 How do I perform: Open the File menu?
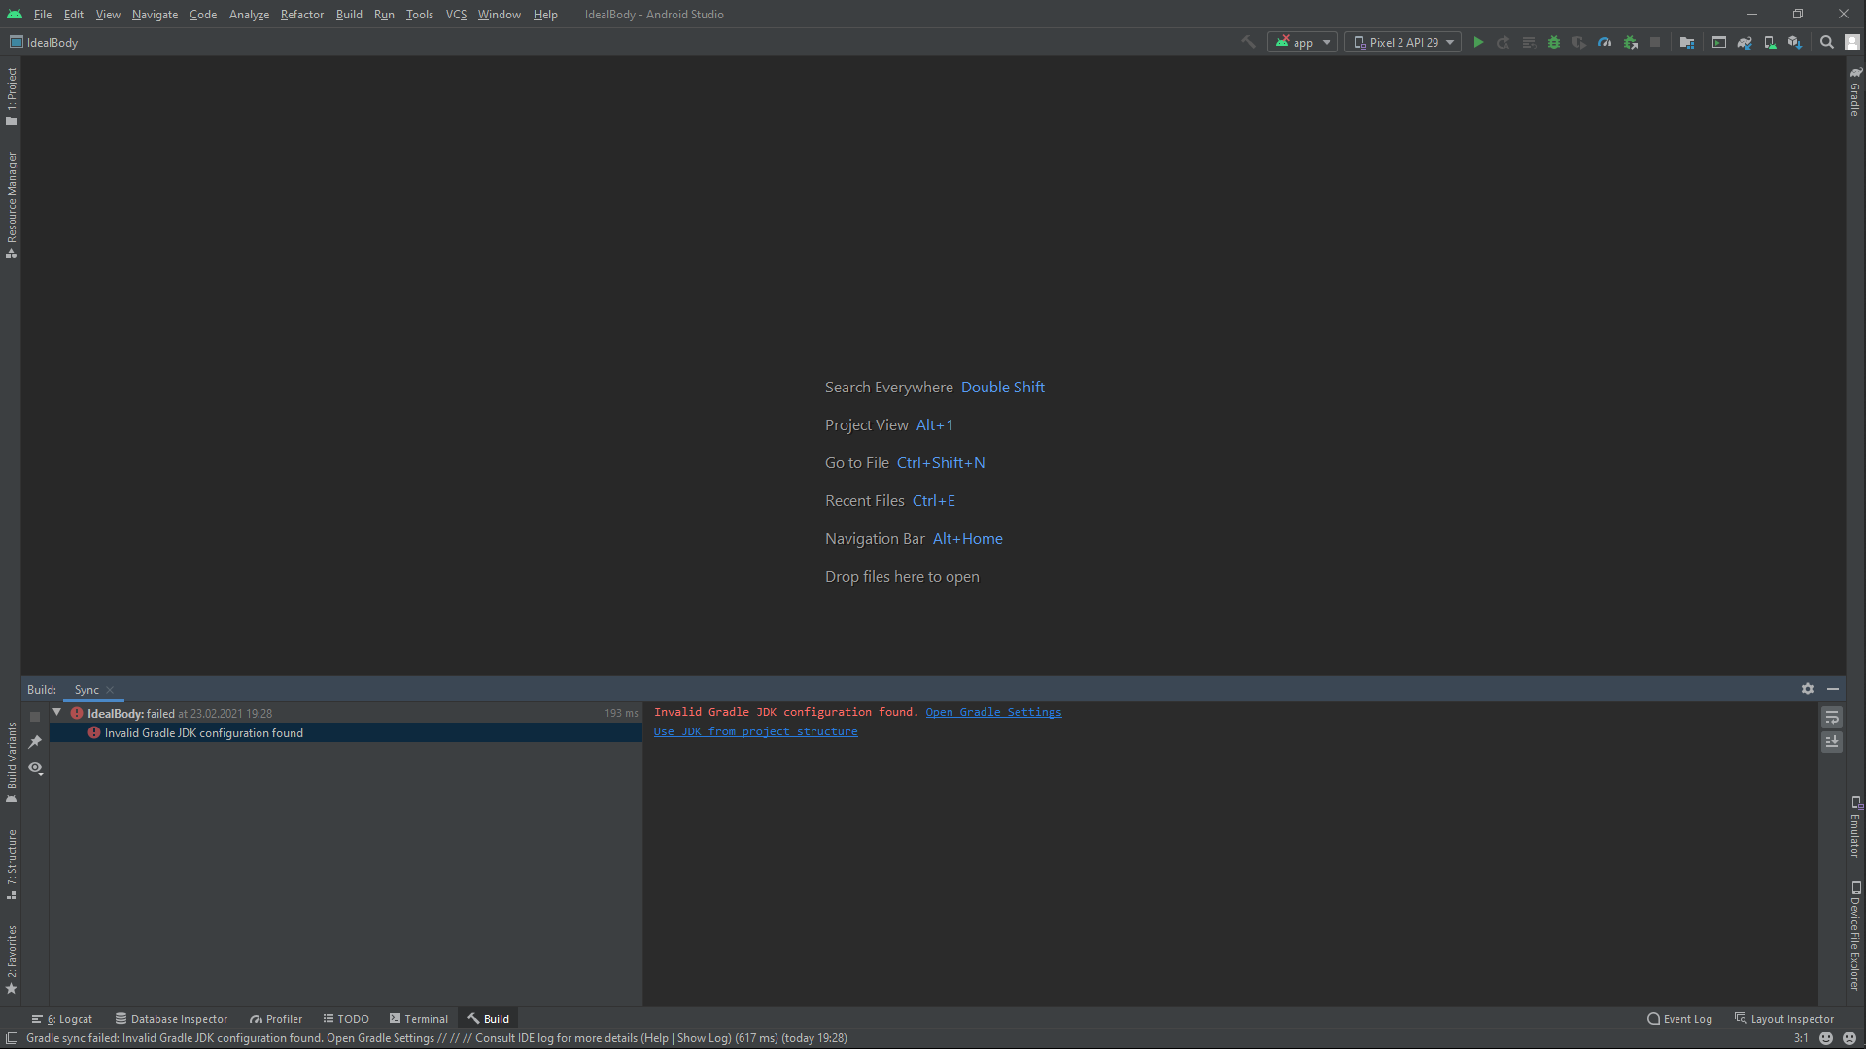tap(43, 15)
